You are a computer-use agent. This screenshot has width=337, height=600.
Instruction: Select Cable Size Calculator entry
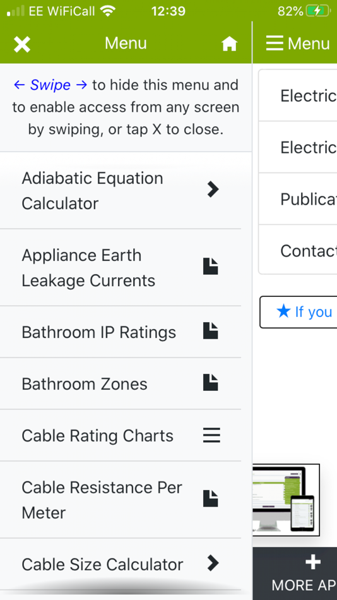[x=121, y=564]
